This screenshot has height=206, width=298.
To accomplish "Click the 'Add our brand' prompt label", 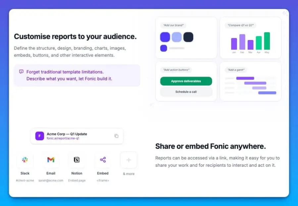I will point(173,25).
